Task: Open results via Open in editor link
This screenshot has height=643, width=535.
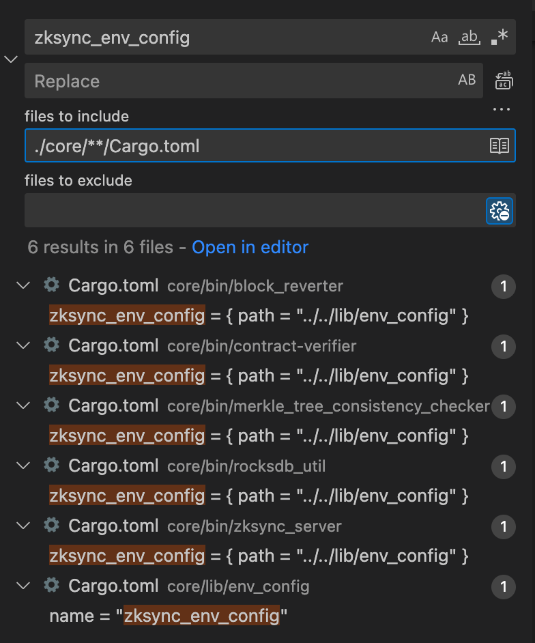Action: (x=250, y=247)
